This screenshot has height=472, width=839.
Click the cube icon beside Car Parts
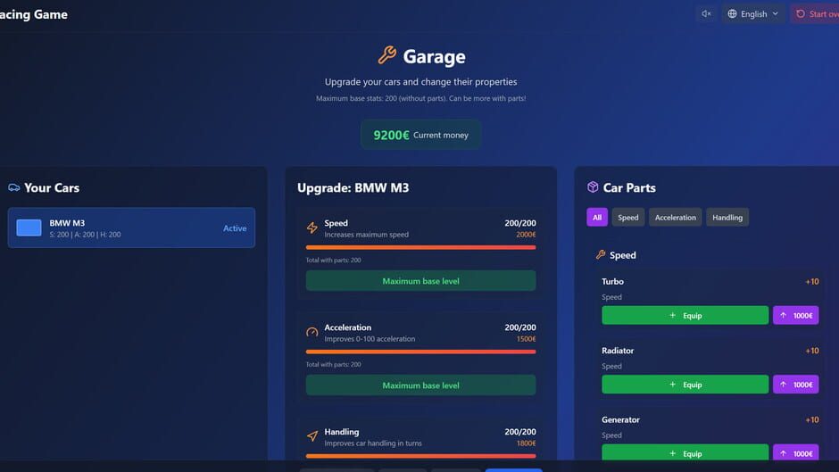click(x=593, y=187)
